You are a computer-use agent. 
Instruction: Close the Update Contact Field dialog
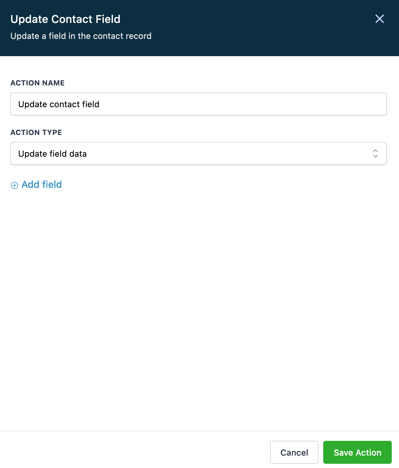tap(379, 19)
